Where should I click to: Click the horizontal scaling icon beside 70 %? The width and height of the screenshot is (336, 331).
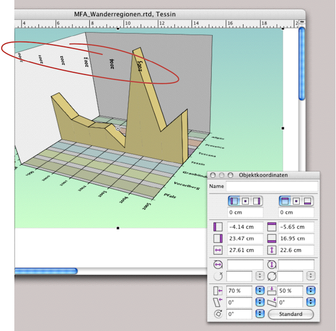click(x=219, y=291)
